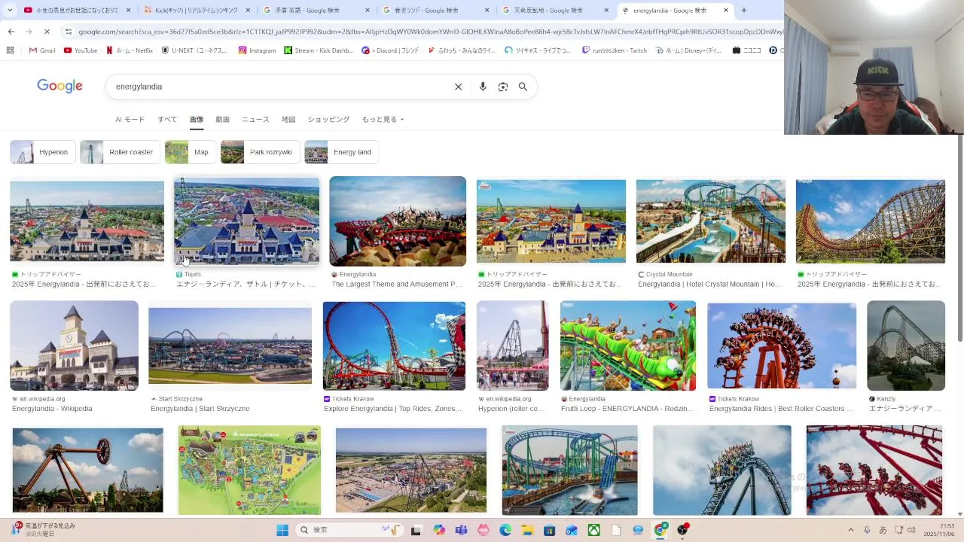Open the YouTube bookmark
The width and height of the screenshot is (964, 542).
81,50
